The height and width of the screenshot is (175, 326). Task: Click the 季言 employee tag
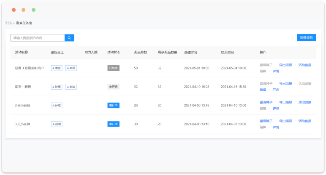pyautogui.click(x=57, y=68)
